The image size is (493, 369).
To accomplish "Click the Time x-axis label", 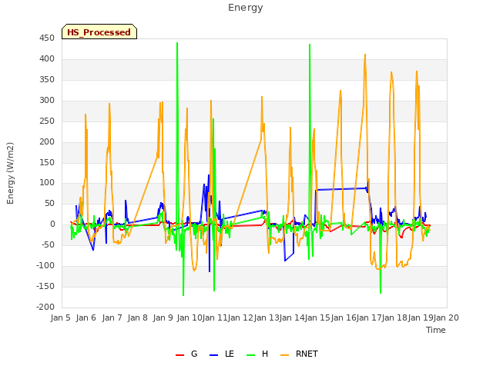I will click(436, 330).
